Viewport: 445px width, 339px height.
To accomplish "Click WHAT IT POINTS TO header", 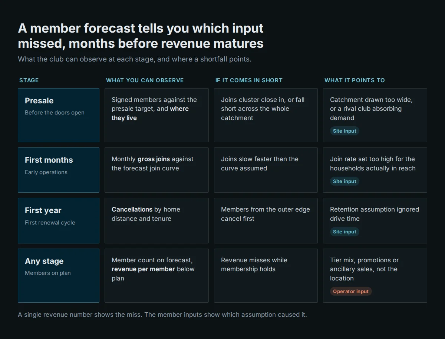I will (x=355, y=80).
